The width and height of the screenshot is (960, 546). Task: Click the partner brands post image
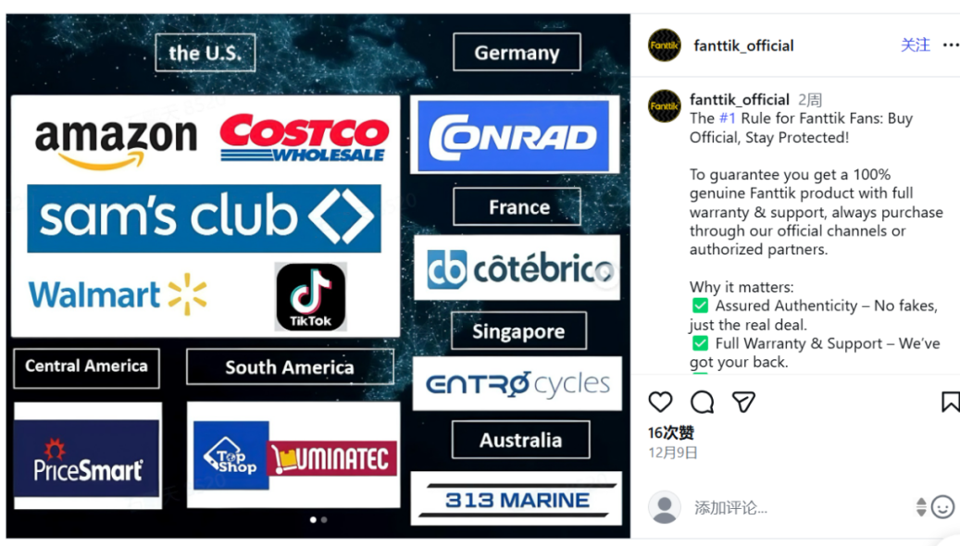coord(318,276)
